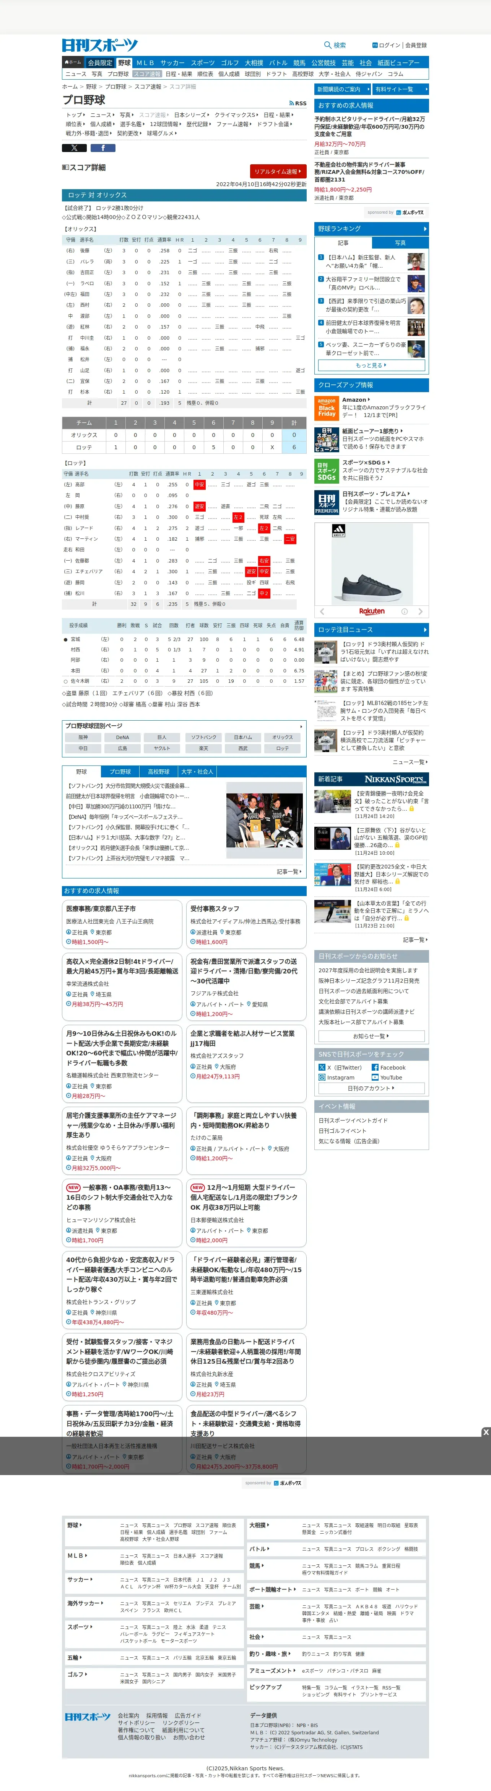Click the リアルタイム速報 red button

pos(278,171)
